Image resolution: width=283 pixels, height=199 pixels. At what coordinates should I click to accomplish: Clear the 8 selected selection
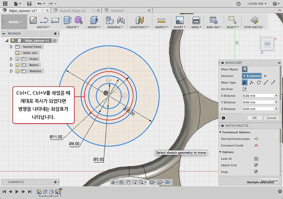click(265, 76)
